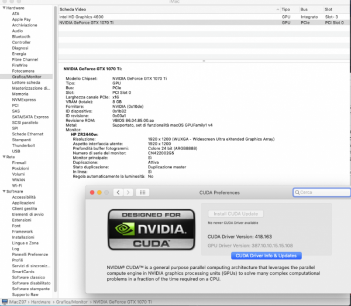Click the NVIDIA CUDA logo badge
Viewport: 351px width, 306px height.
(x=152, y=230)
